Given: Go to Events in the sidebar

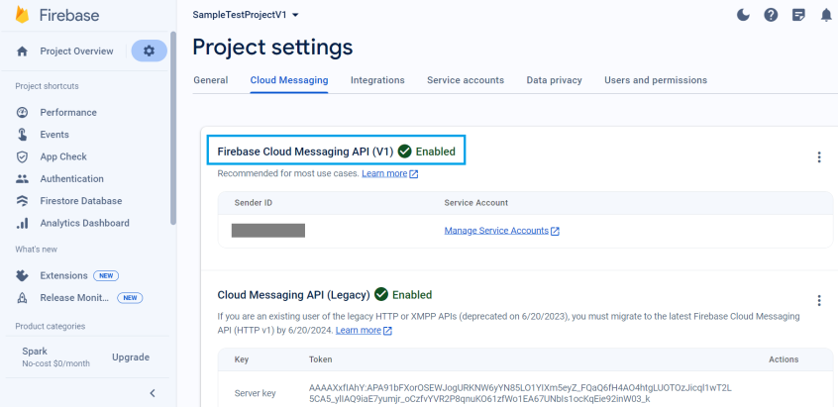Looking at the screenshot, I should 54,135.
